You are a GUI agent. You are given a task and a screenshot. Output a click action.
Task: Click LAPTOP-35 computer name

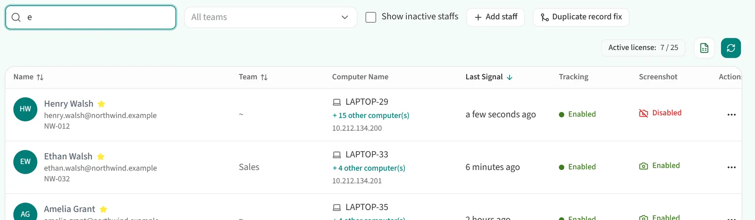point(367,207)
